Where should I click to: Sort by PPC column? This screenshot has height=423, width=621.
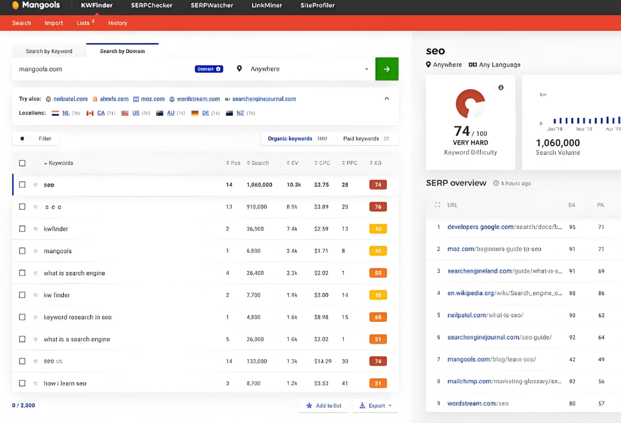pyautogui.click(x=350, y=163)
